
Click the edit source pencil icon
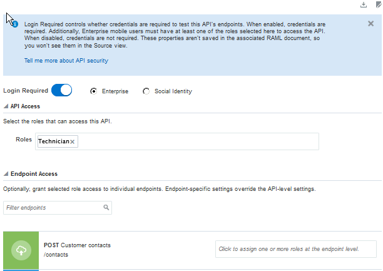(378, 5)
